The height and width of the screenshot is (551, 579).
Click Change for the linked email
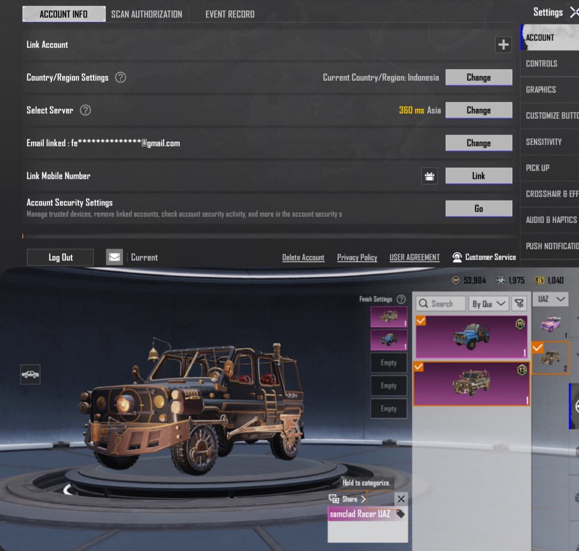pyautogui.click(x=478, y=143)
